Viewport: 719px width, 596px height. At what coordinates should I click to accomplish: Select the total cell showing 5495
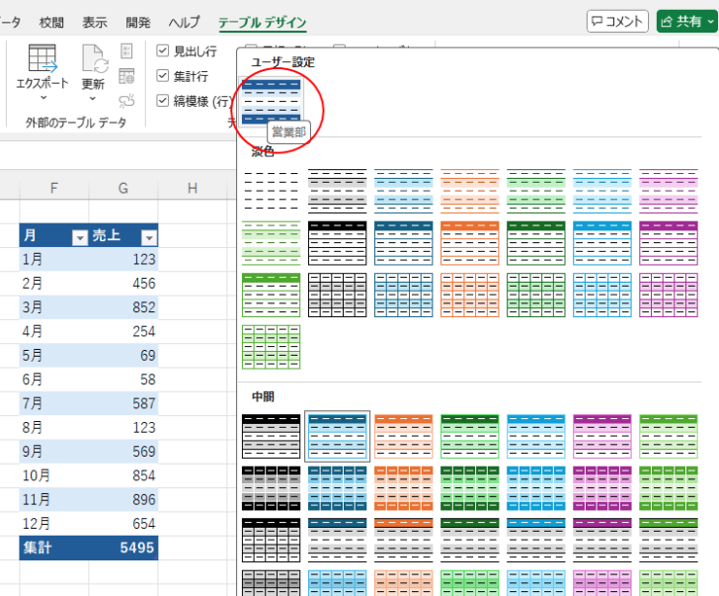123,547
